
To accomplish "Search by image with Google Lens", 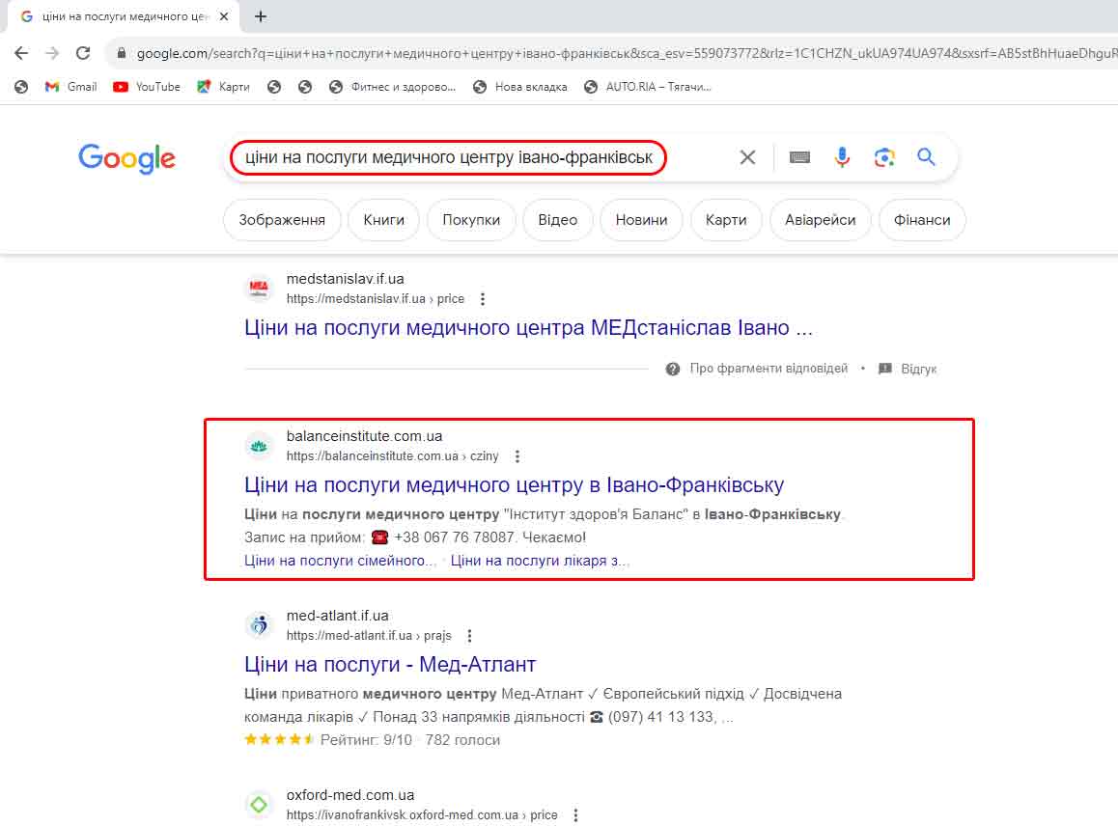I will click(x=884, y=157).
